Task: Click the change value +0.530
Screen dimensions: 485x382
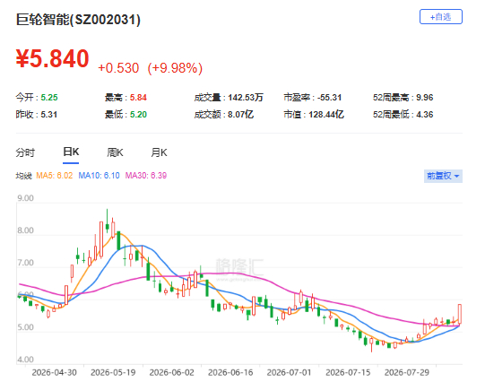Action: 118,68
